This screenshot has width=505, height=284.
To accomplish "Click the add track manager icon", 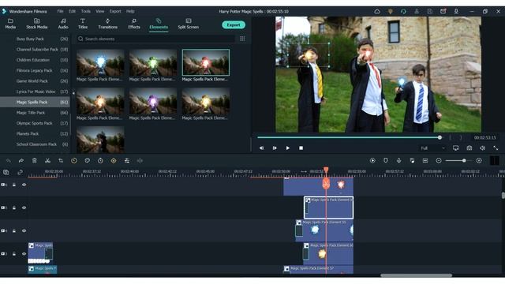I will coord(6,172).
